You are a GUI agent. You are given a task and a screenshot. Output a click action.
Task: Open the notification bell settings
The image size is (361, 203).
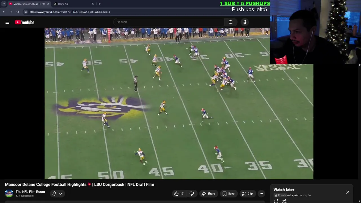(54, 194)
